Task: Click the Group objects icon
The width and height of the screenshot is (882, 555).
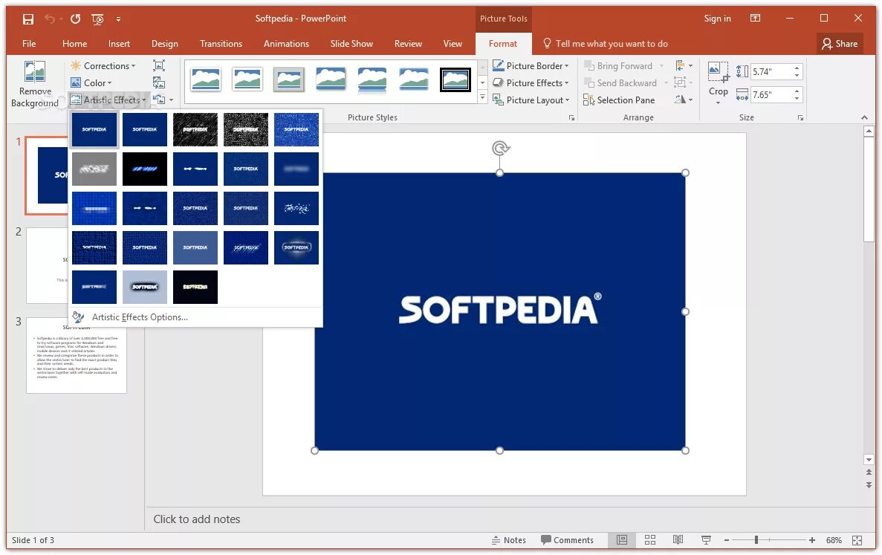Action: pos(680,82)
